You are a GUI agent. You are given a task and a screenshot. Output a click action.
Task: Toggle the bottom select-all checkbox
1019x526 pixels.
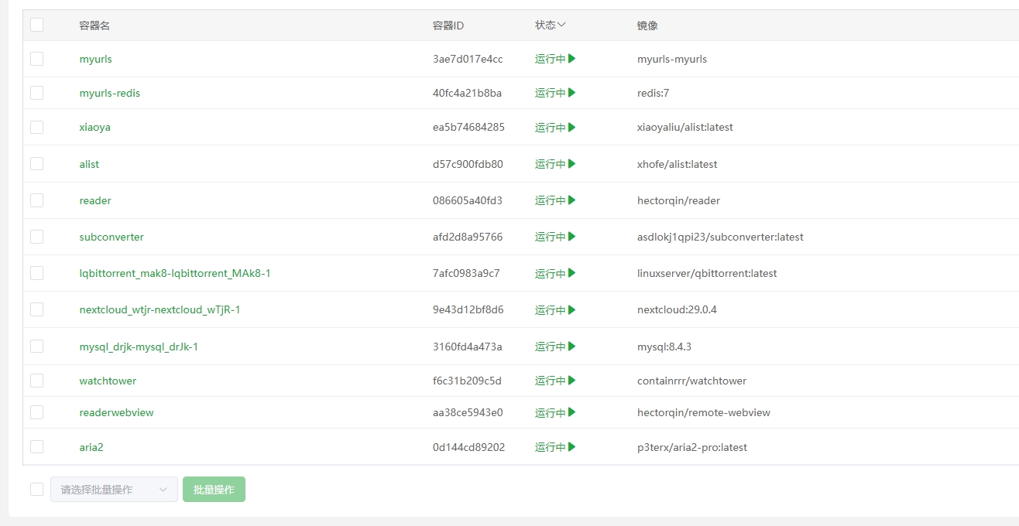click(x=36, y=489)
